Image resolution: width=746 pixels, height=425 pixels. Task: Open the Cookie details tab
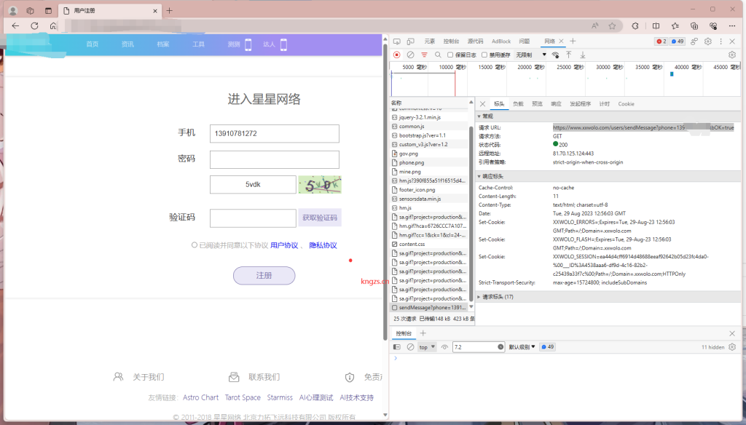[626, 103]
